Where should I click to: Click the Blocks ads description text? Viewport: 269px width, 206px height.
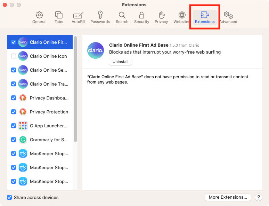165,52
